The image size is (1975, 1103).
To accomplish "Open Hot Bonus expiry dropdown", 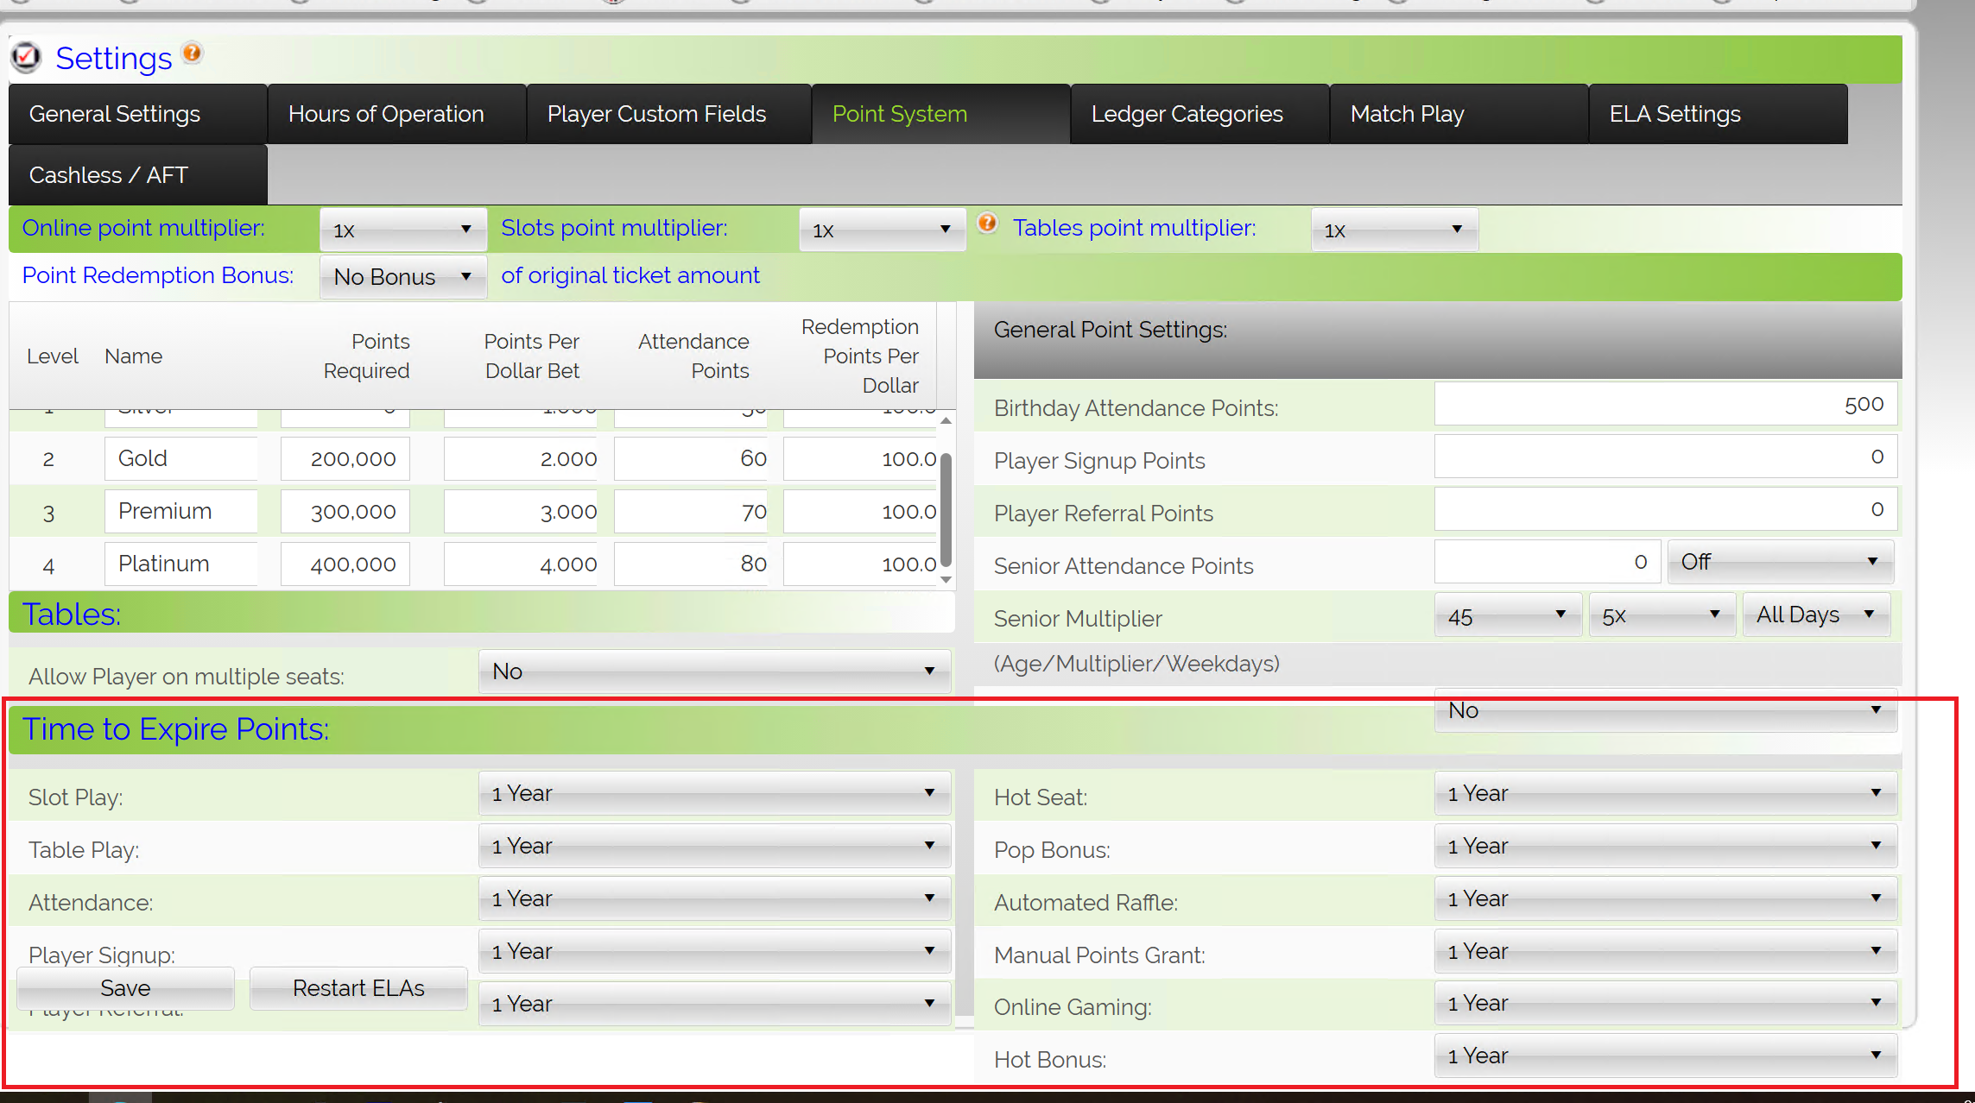I will tap(1666, 1056).
